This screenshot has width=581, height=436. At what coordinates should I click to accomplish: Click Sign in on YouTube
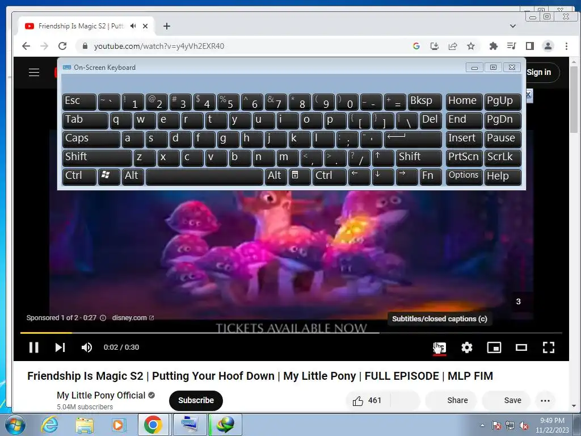pyautogui.click(x=539, y=72)
